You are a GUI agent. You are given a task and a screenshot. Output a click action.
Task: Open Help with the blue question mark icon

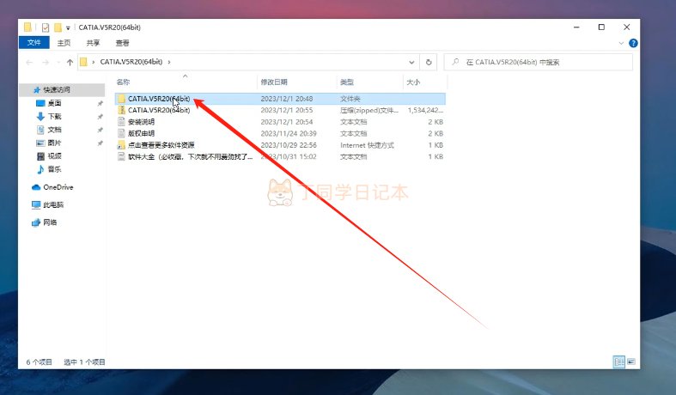pos(633,43)
